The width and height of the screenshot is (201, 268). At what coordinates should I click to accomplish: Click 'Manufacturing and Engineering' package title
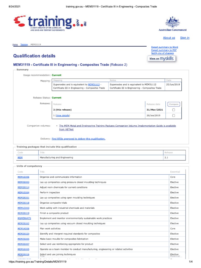click(57, 158)
